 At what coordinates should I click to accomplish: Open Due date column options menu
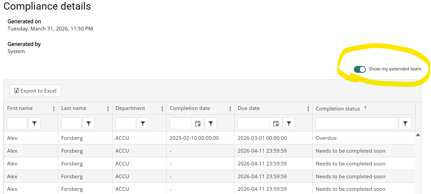[308, 109]
